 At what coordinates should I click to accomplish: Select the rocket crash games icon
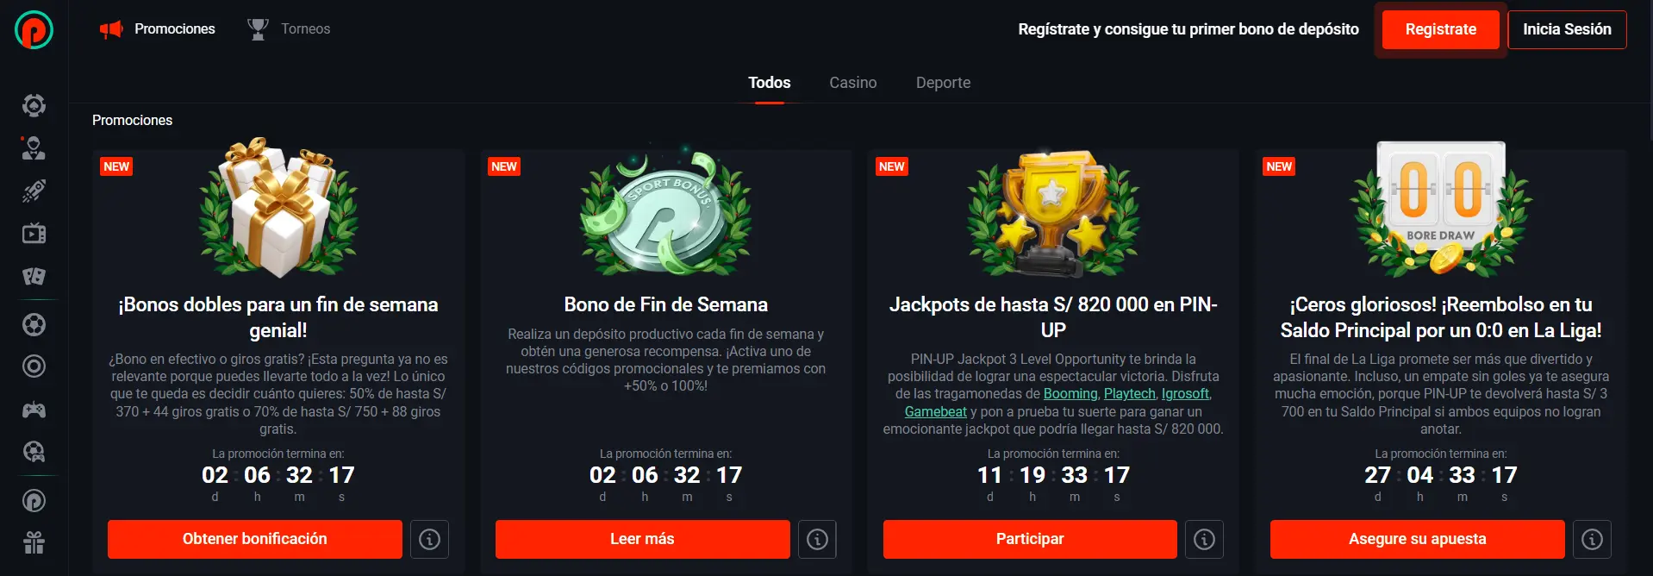point(34,191)
